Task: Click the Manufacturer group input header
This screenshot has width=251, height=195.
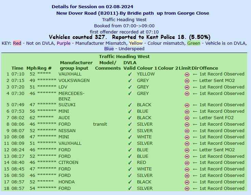Action: coord(76,65)
